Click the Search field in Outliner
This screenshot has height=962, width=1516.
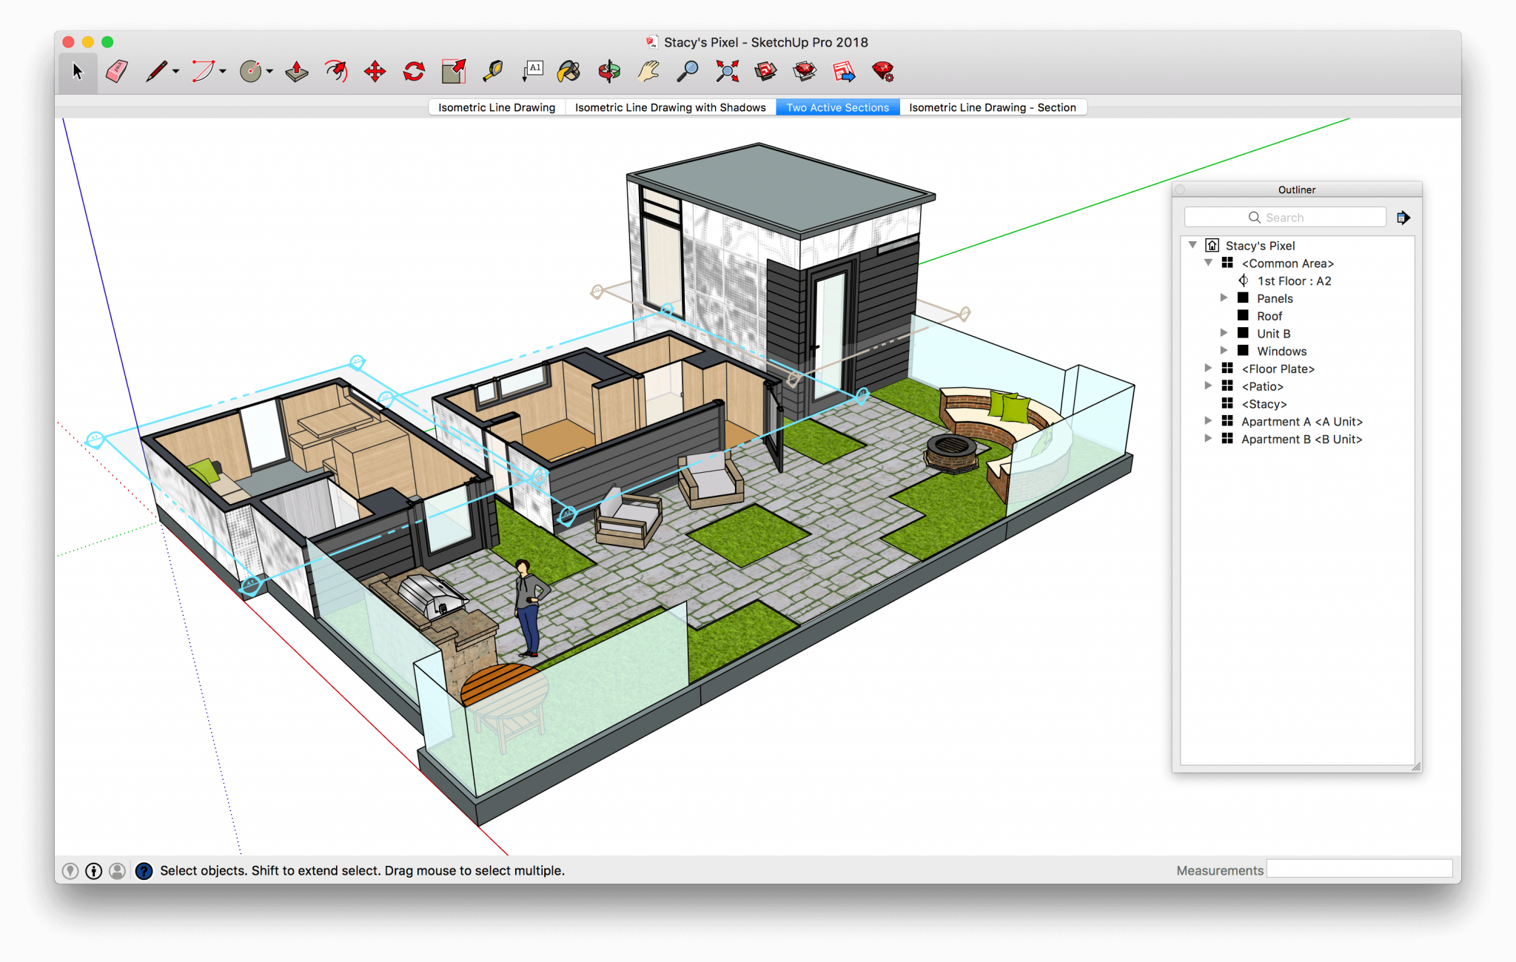point(1287,218)
